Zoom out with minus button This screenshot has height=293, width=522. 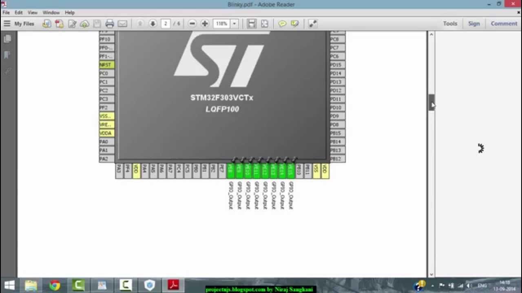click(x=192, y=24)
